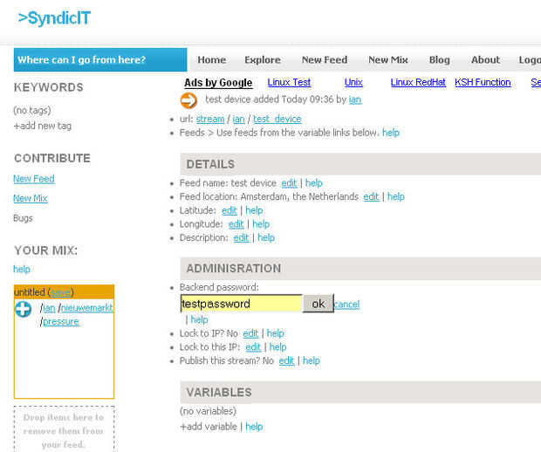Save the untitled mix
This screenshot has height=452, width=541.
point(60,292)
